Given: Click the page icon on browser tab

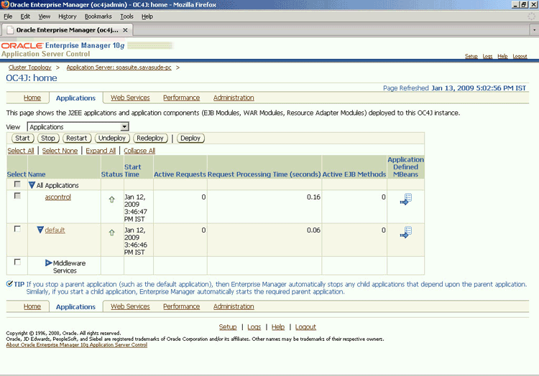Looking at the screenshot, I should click(x=10, y=30).
